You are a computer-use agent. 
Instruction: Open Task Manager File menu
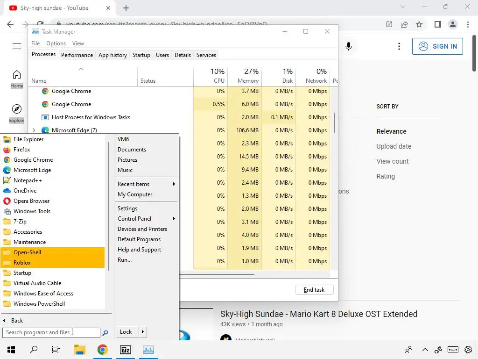(x=35, y=43)
